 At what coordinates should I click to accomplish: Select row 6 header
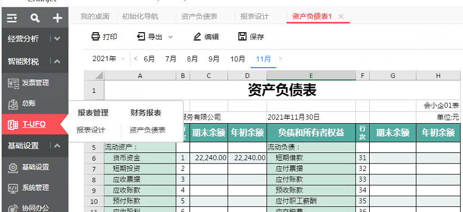94,159
